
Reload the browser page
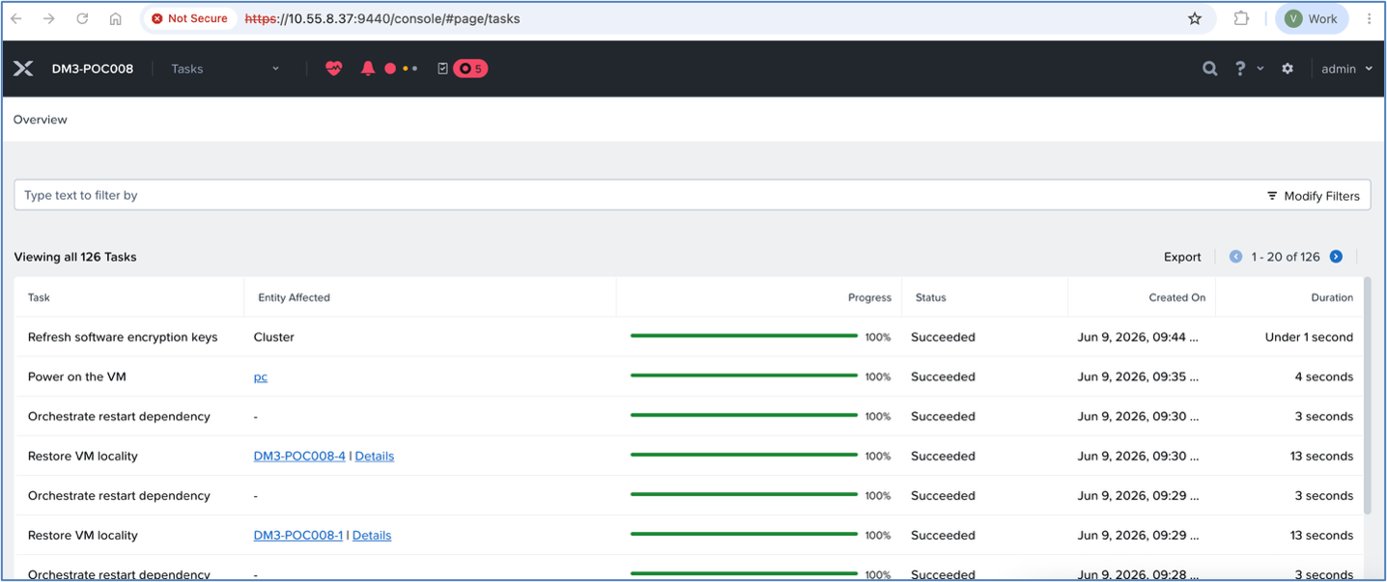[x=82, y=18]
